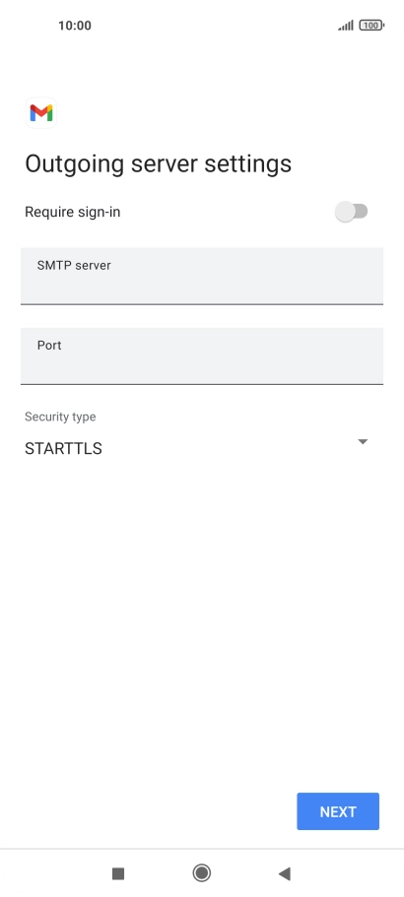The image size is (404, 897).
Task: Tap the Port field label
Action: (x=49, y=346)
